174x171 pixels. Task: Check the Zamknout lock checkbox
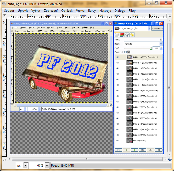[x=125, y=52]
